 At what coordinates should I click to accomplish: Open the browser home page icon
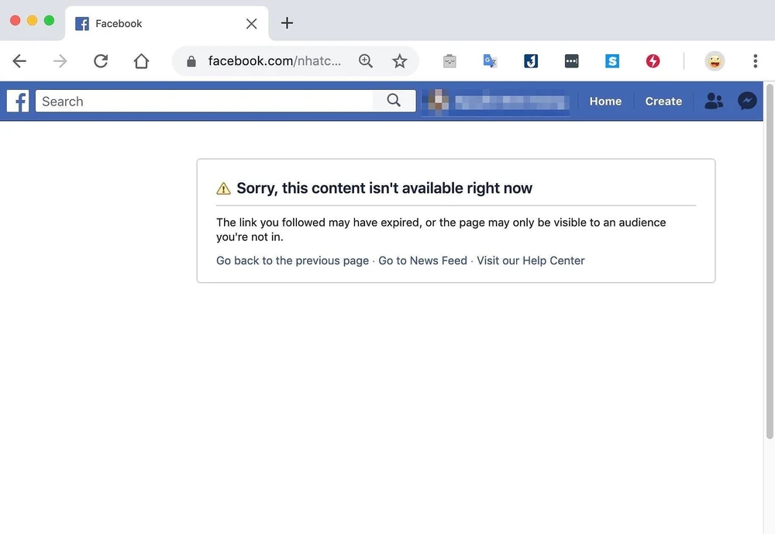(141, 61)
